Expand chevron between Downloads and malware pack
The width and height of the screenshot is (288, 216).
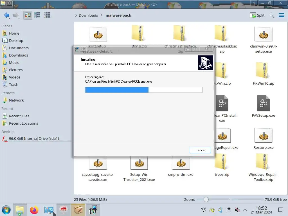click(102, 15)
